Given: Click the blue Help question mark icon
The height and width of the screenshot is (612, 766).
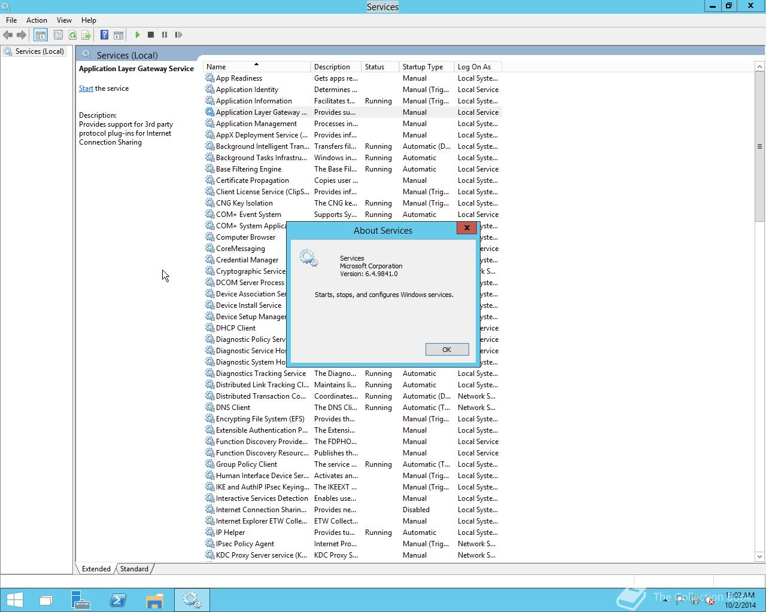Looking at the screenshot, I should click(104, 35).
